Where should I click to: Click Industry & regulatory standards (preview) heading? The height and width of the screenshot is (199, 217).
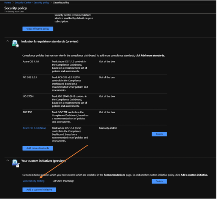coord(50,41)
